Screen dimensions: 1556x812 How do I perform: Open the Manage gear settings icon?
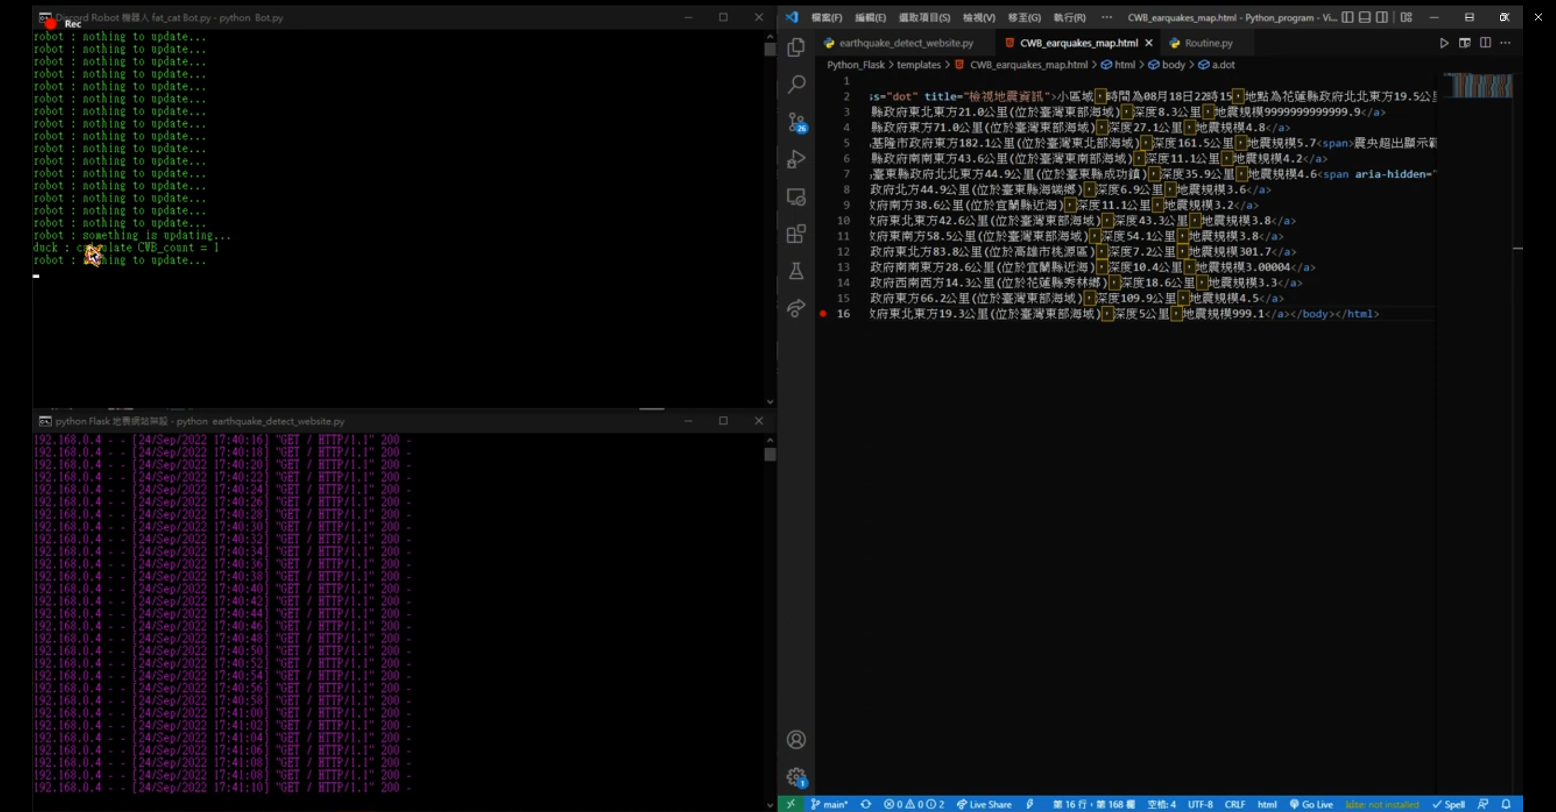point(796,777)
